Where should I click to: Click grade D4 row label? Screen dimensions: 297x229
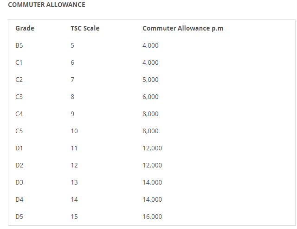tap(19, 199)
